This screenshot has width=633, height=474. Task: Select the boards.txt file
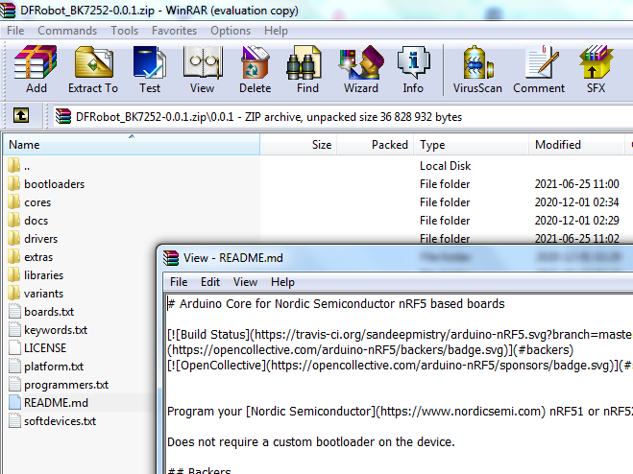coord(41,312)
